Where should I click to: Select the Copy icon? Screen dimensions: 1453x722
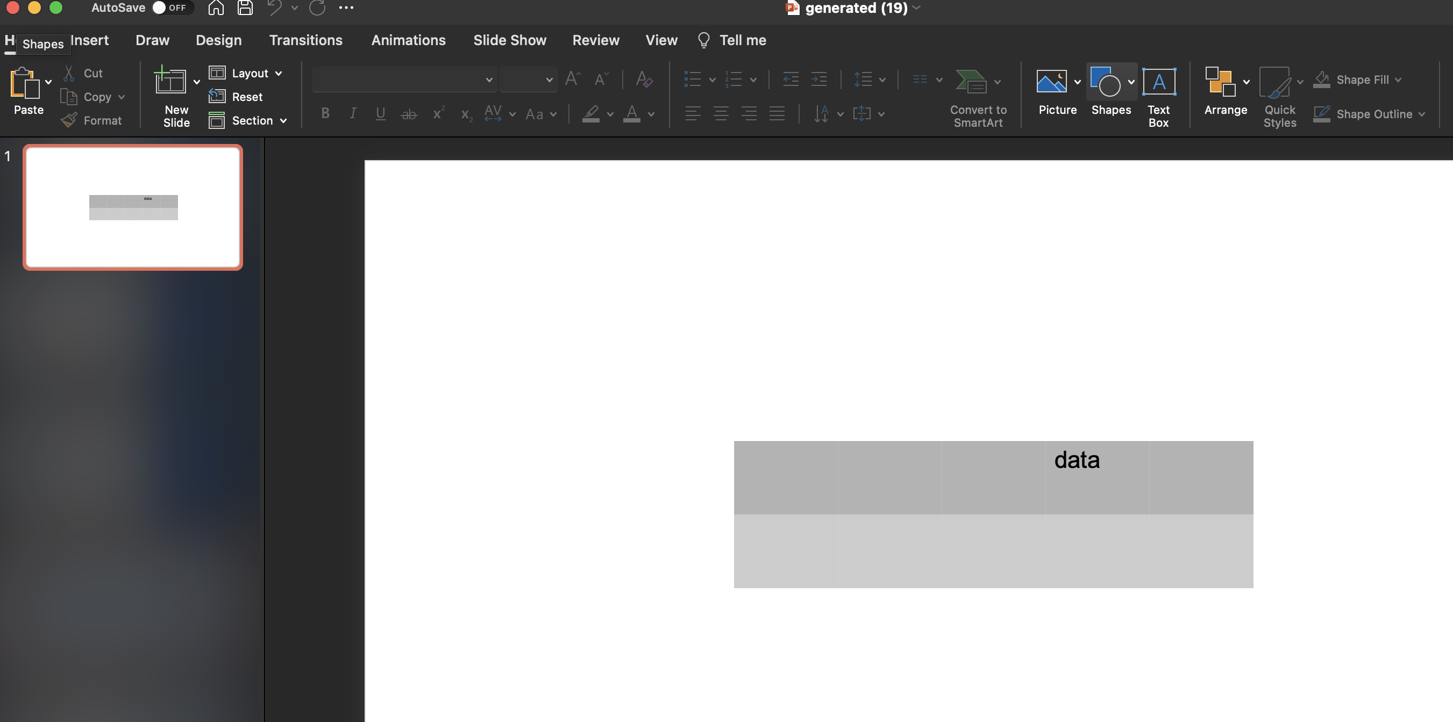(x=70, y=96)
